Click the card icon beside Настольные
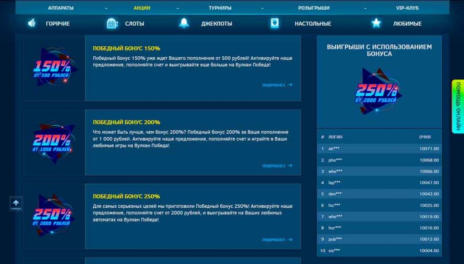Screen dimensions: 464x264 (275, 23)
